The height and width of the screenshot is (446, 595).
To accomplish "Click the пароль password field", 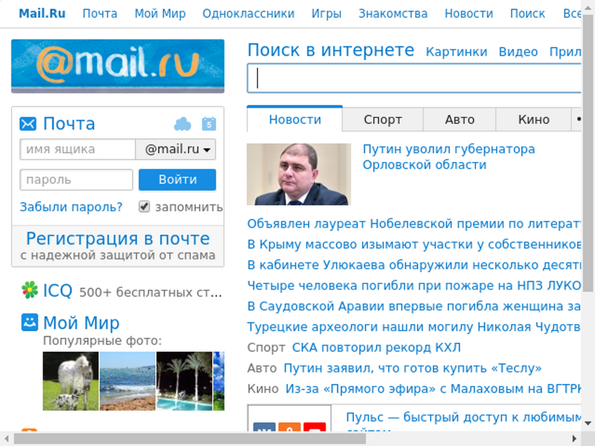I will (x=76, y=180).
